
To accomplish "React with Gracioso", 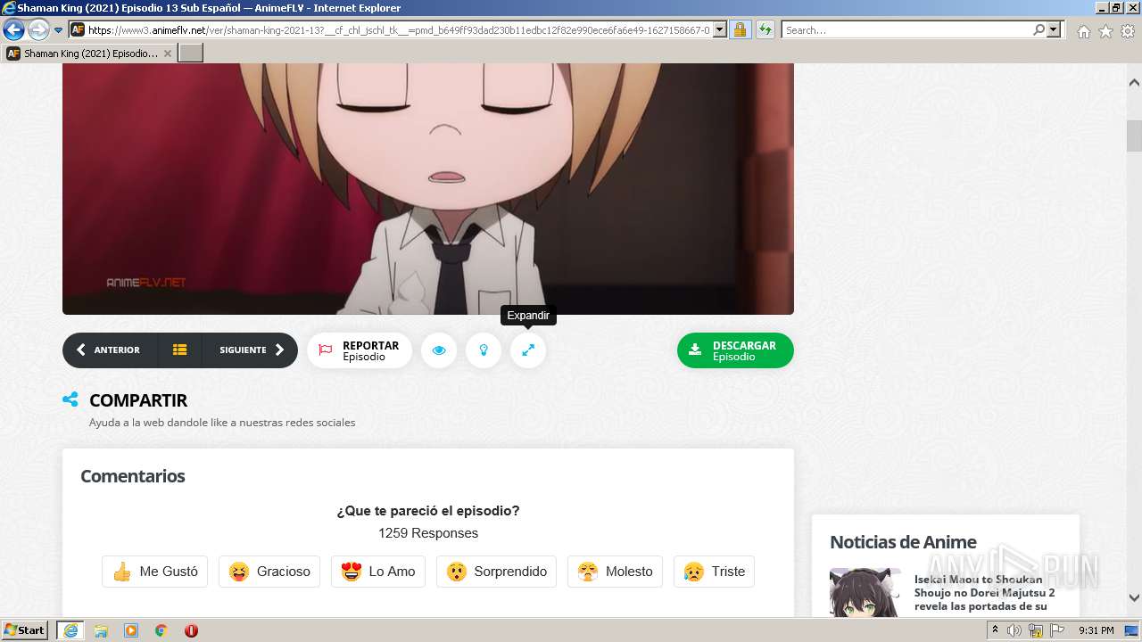I will coord(269,572).
